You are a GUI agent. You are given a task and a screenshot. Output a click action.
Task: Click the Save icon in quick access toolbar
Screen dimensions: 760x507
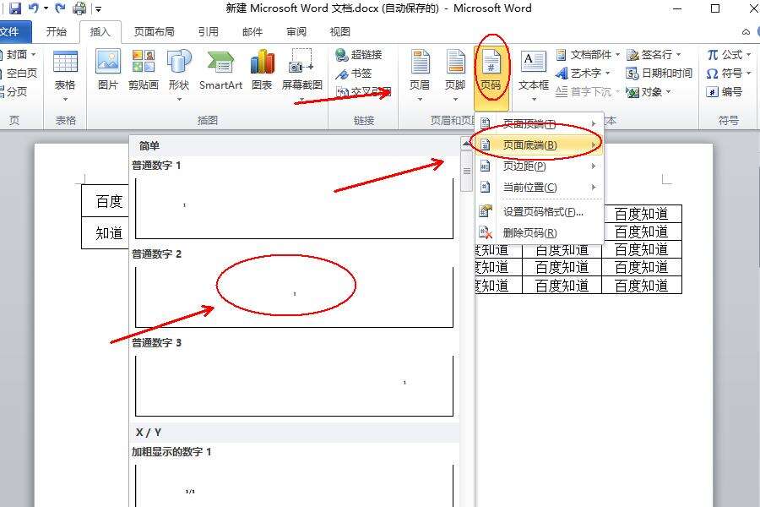tap(14, 8)
